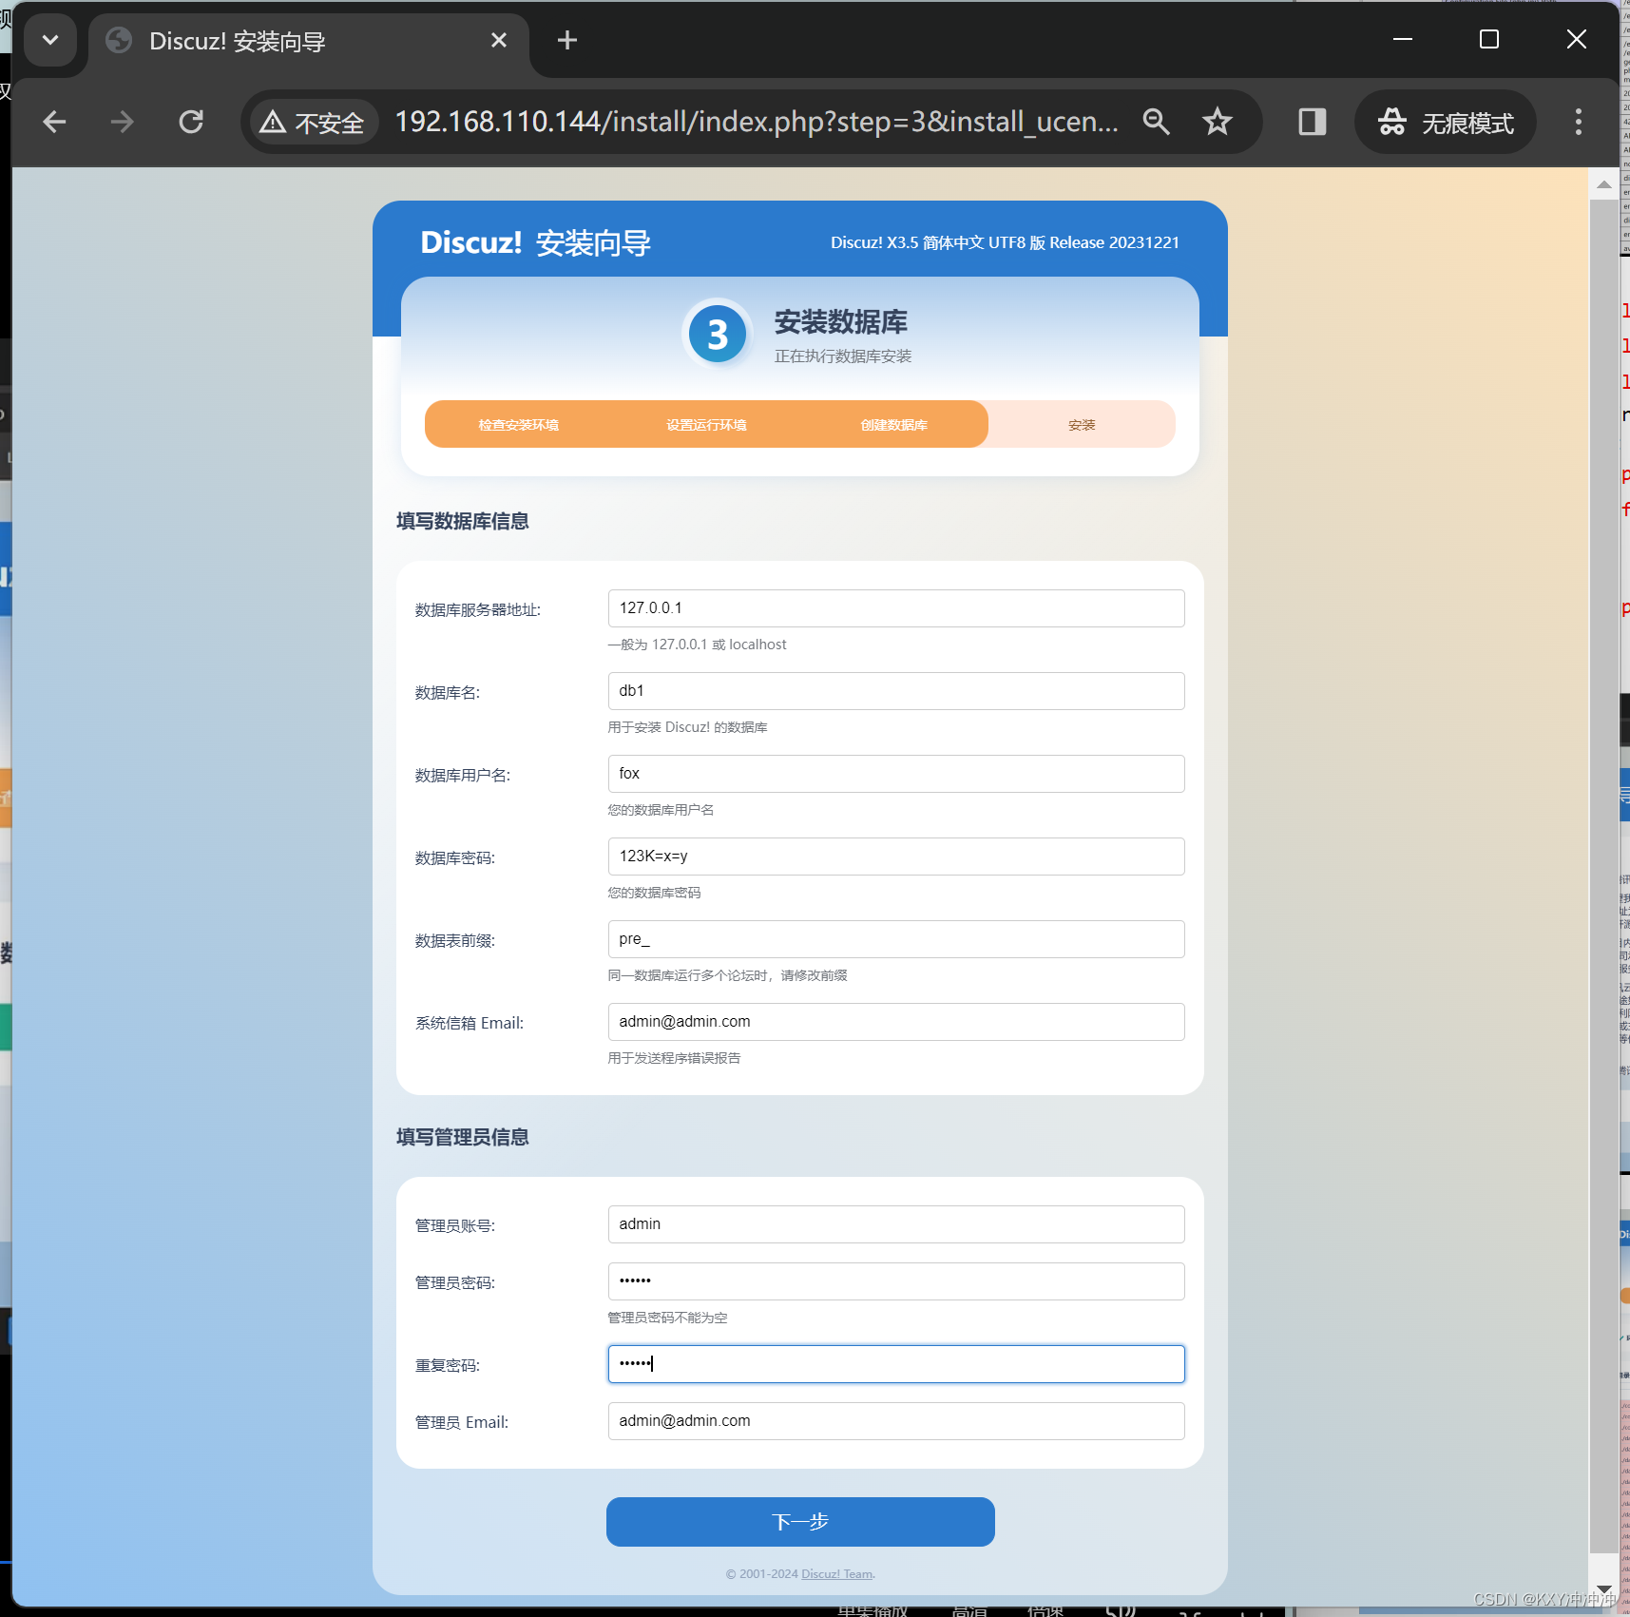Image resolution: width=1630 pixels, height=1617 pixels.
Task: Focus the admin account field
Action: (896, 1224)
